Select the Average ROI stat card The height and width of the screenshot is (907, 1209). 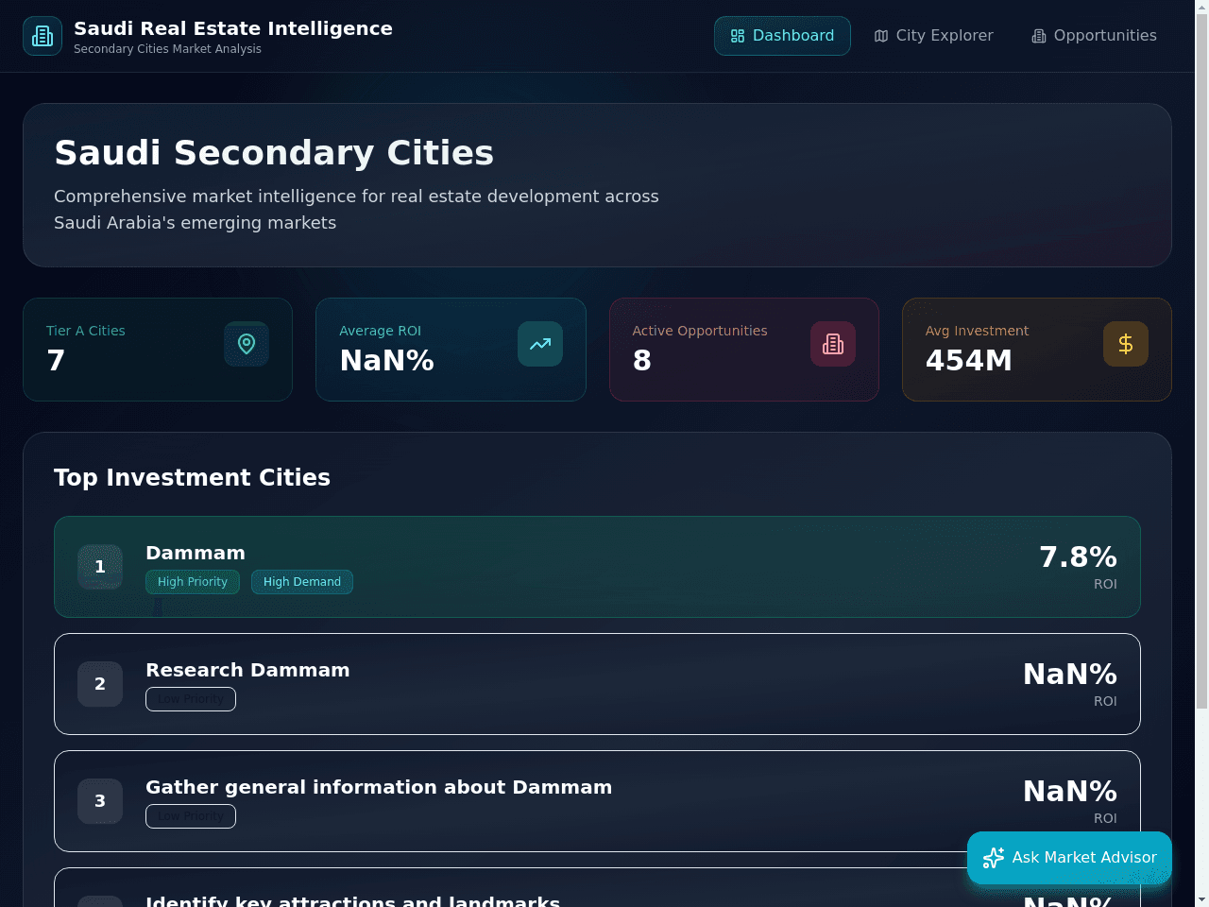pos(451,350)
